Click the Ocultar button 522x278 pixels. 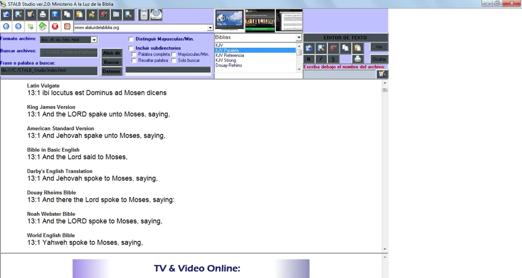[379, 59]
